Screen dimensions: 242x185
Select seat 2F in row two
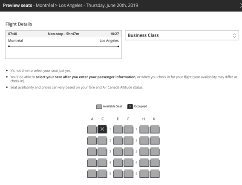click(x=129, y=140)
